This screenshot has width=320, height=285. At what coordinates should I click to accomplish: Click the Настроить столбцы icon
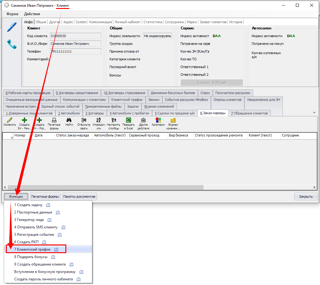click(x=113, y=120)
